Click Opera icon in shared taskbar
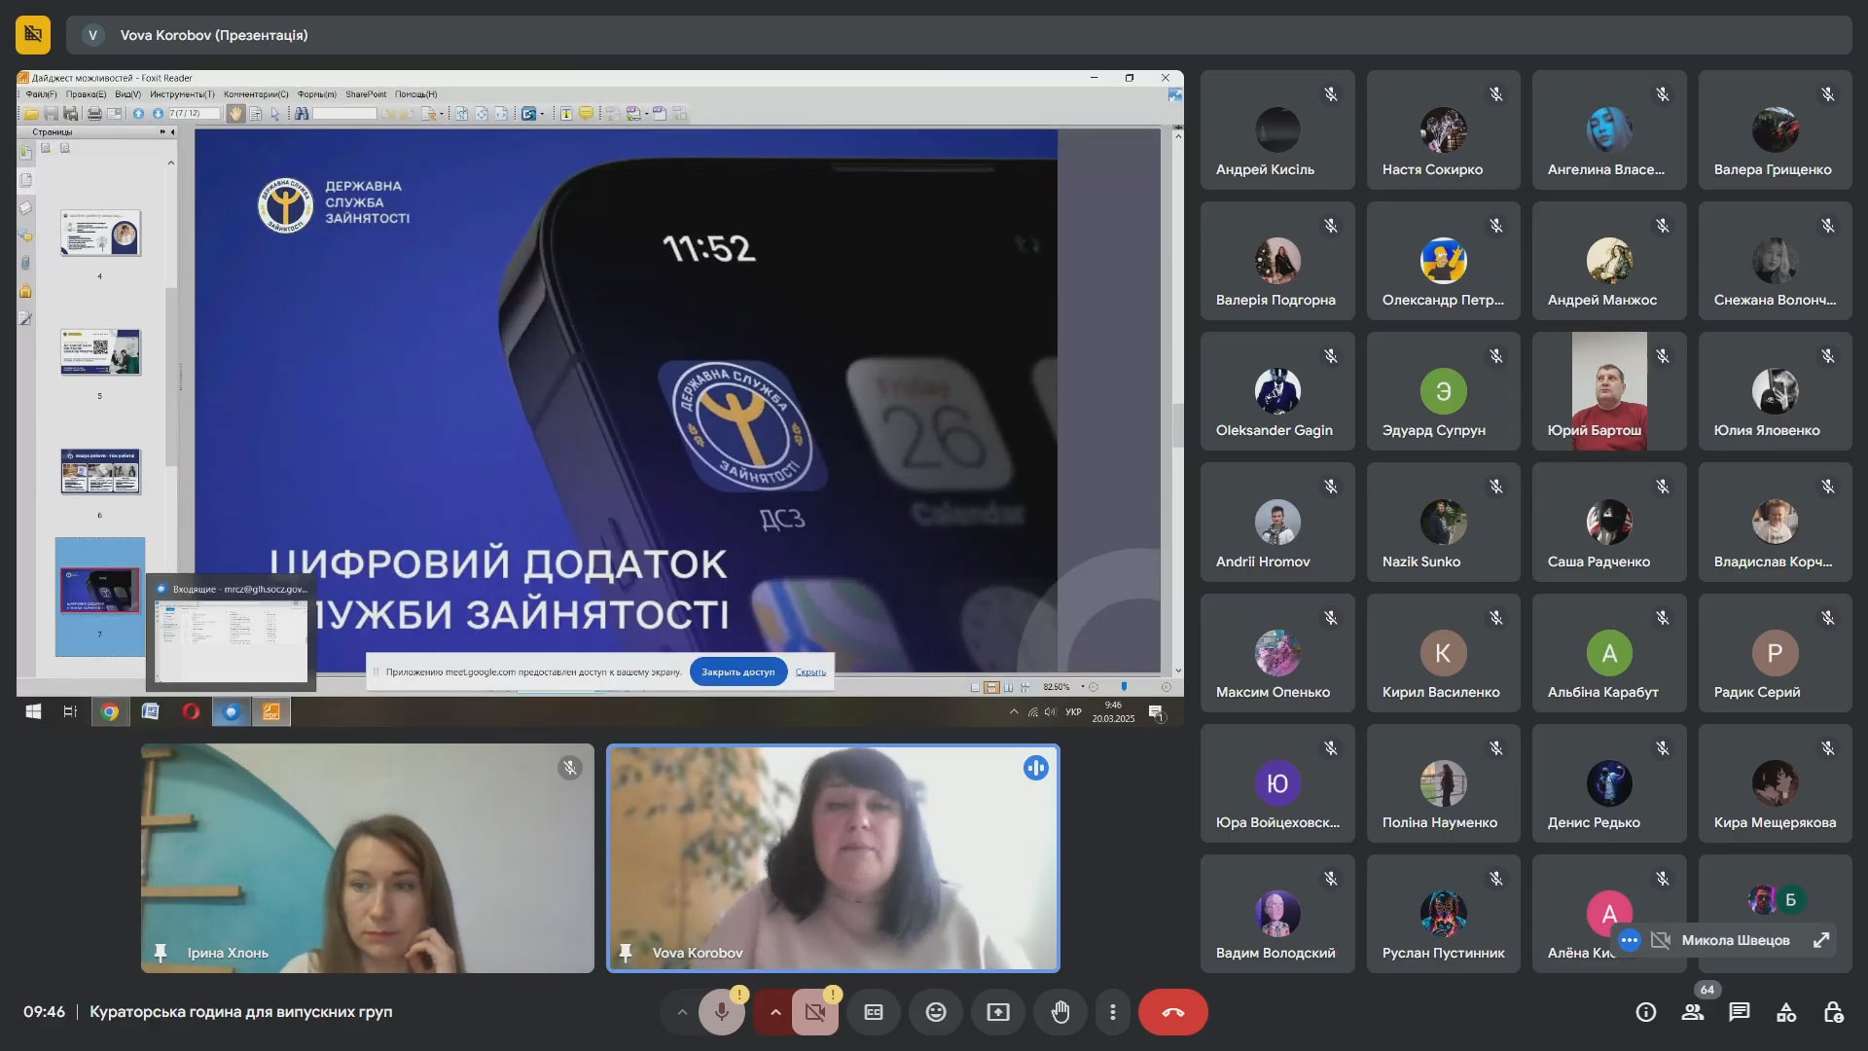The image size is (1868, 1051). pos(191,711)
